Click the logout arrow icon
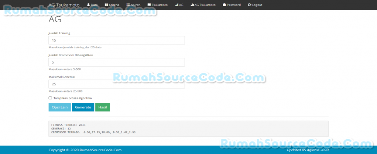Viewport: 377px width, 154px height. pyautogui.click(x=249, y=5)
